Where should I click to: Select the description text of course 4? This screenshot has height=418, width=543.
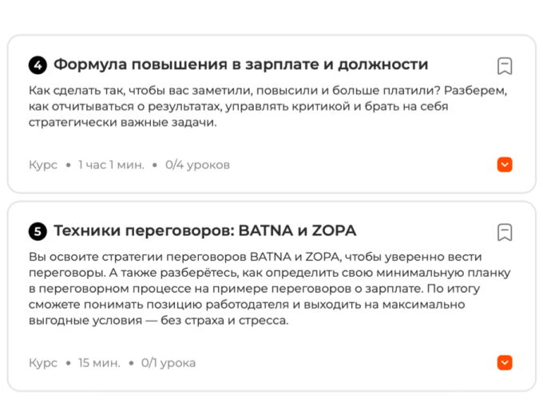coord(268,106)
